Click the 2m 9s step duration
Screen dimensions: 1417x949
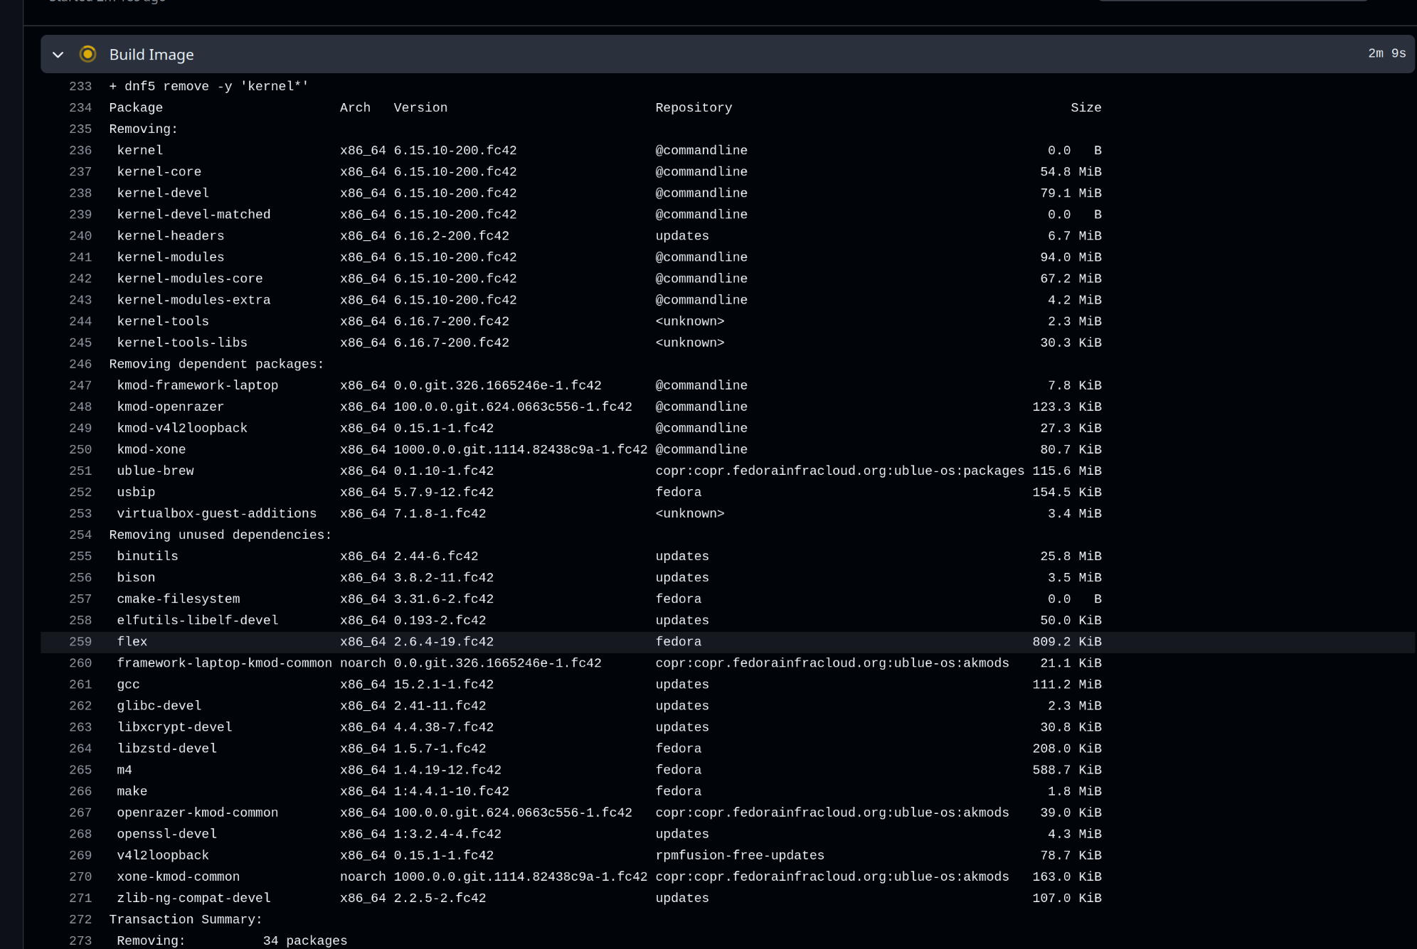(1386, 54)
